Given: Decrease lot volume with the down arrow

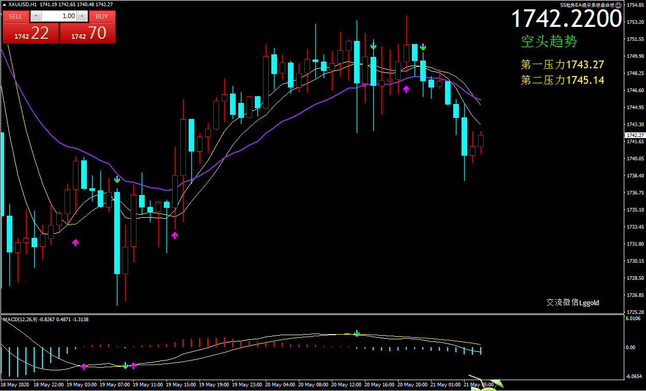Looking at the screenshot, I should [35, 17].
